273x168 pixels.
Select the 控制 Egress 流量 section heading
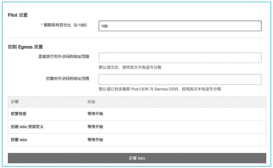pyautogui.click(x=25, y=47)
